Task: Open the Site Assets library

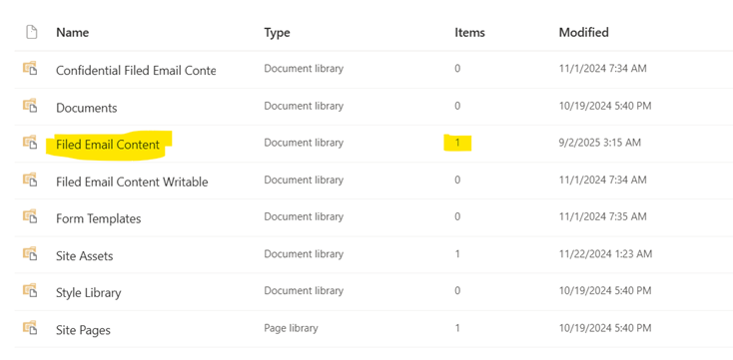Action: (x=85, y=256)
